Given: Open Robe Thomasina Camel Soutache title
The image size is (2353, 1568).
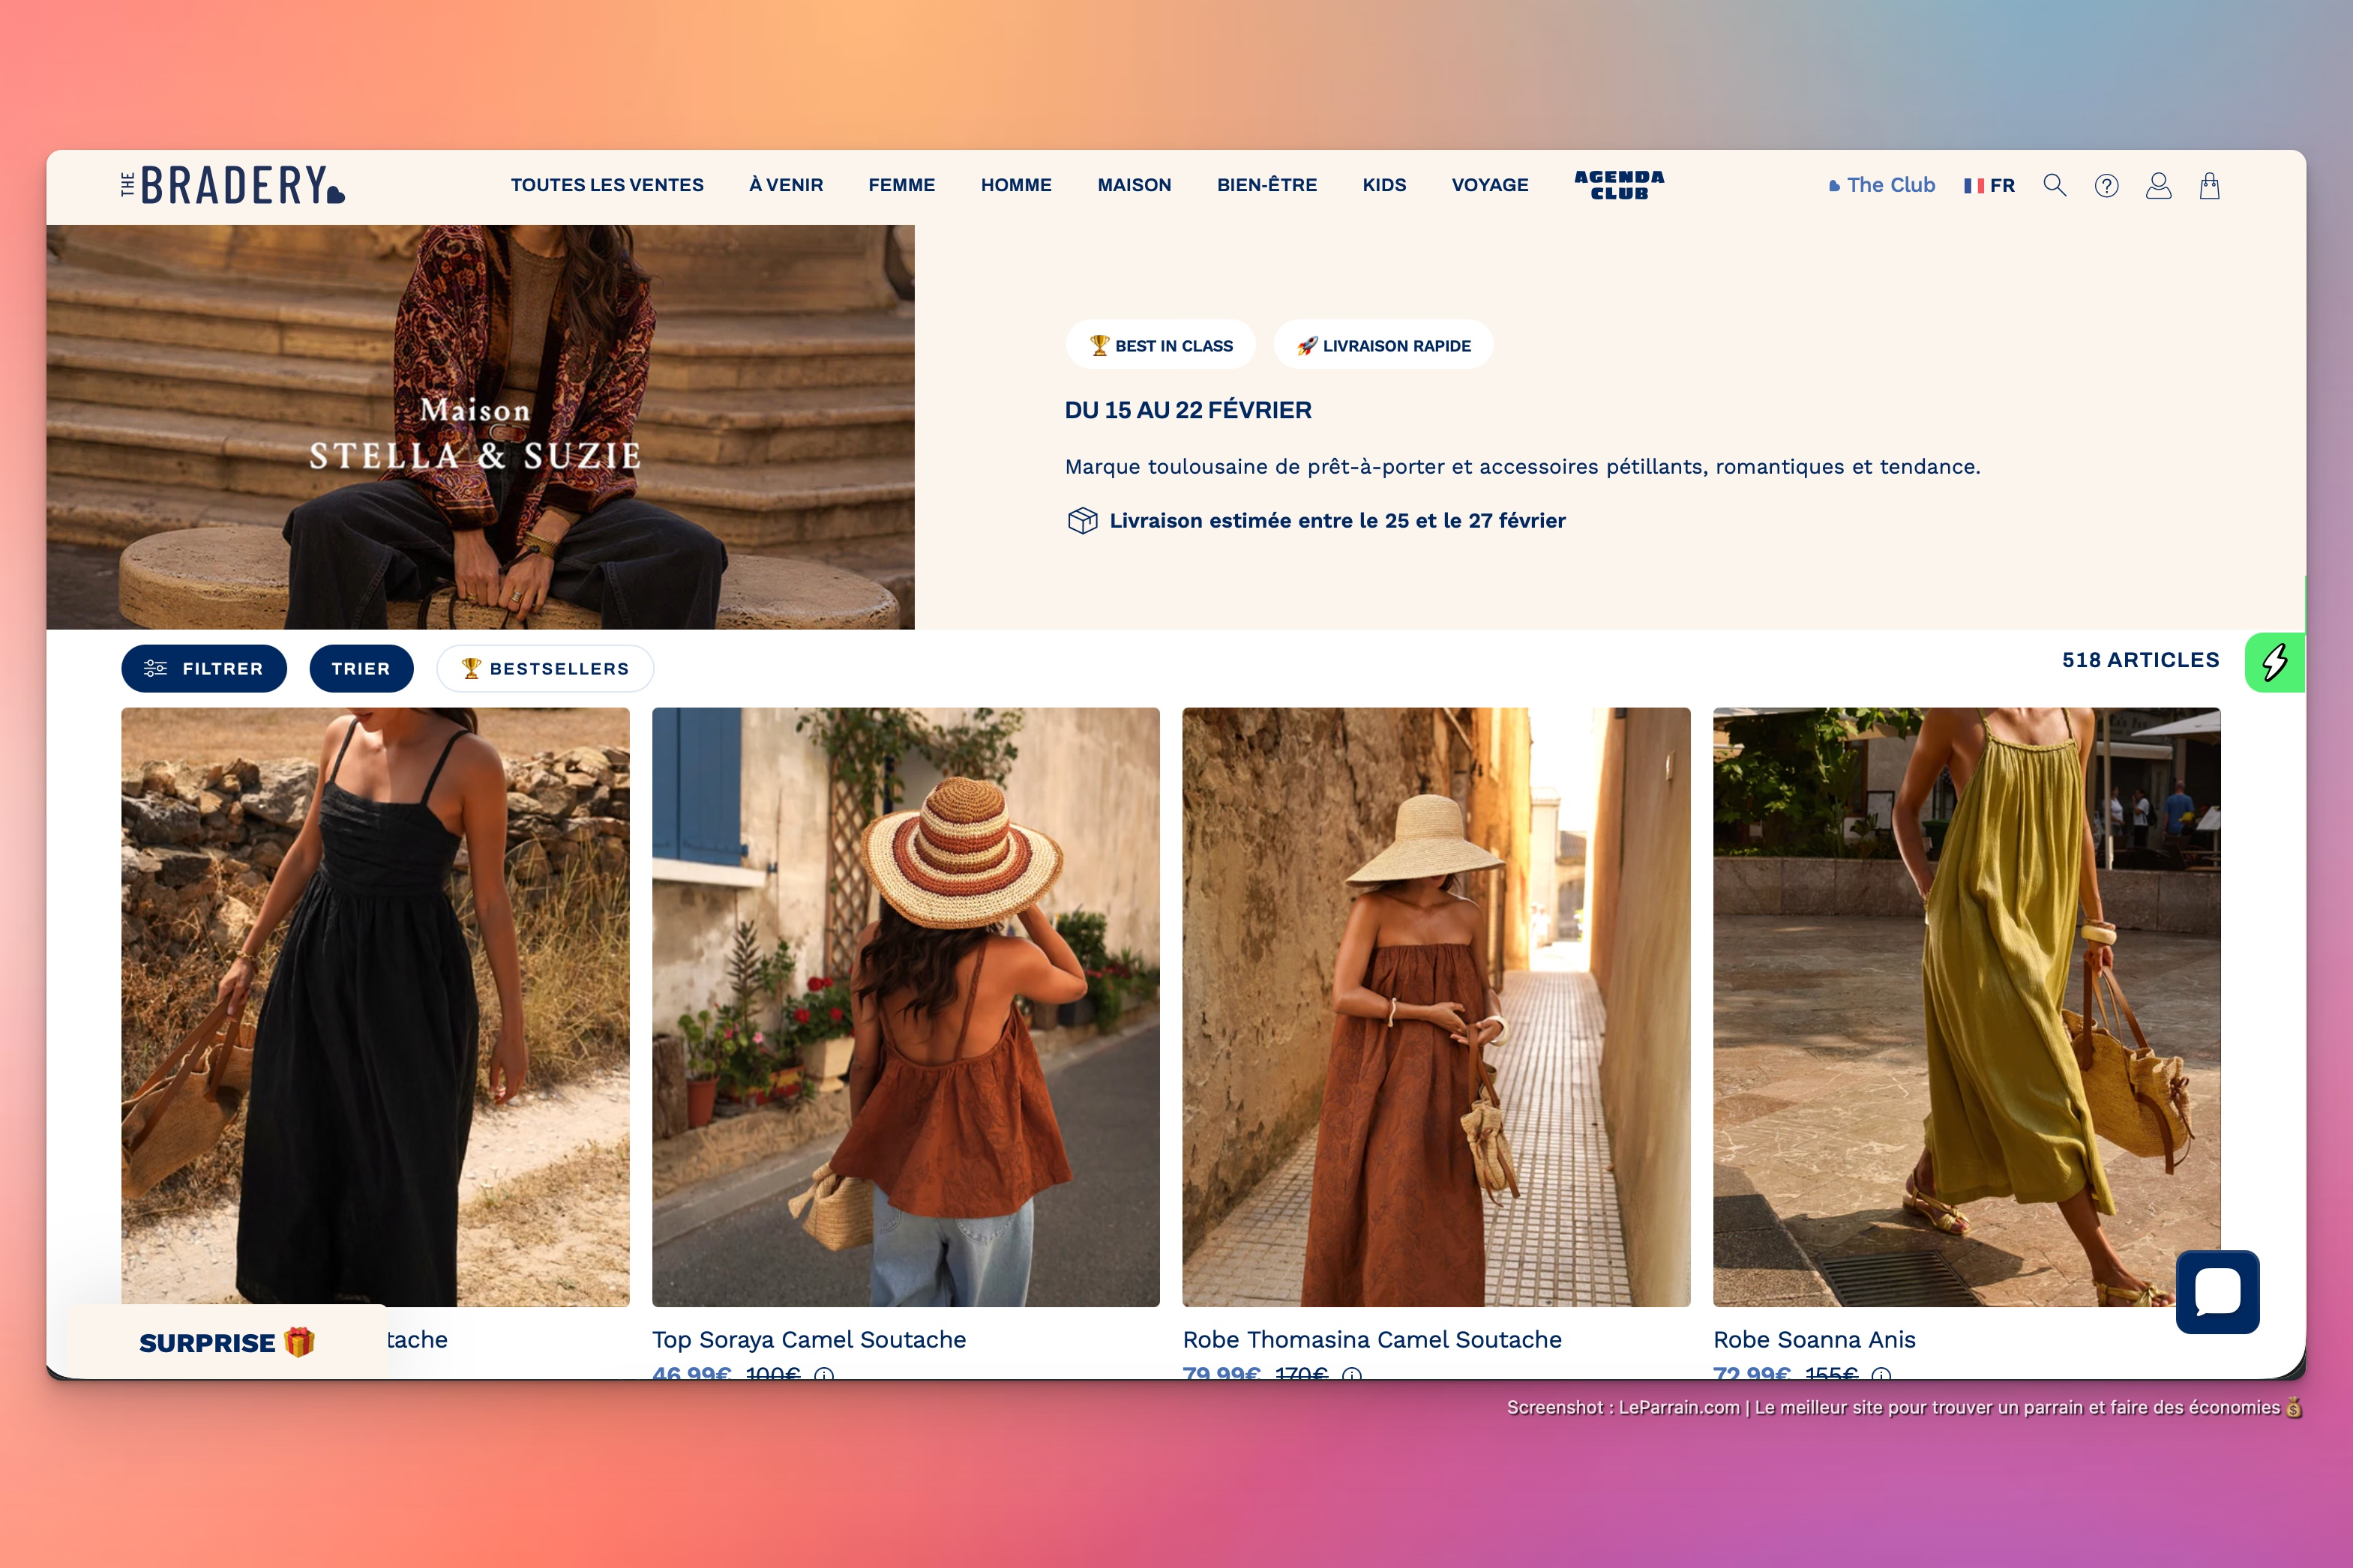Looking at the screenshot, I should click(1371, 1340).
